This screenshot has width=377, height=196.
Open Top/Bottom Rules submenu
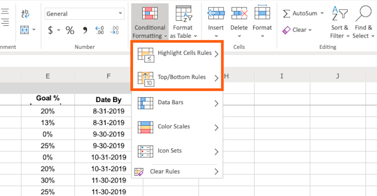click(x=177, y=78)
